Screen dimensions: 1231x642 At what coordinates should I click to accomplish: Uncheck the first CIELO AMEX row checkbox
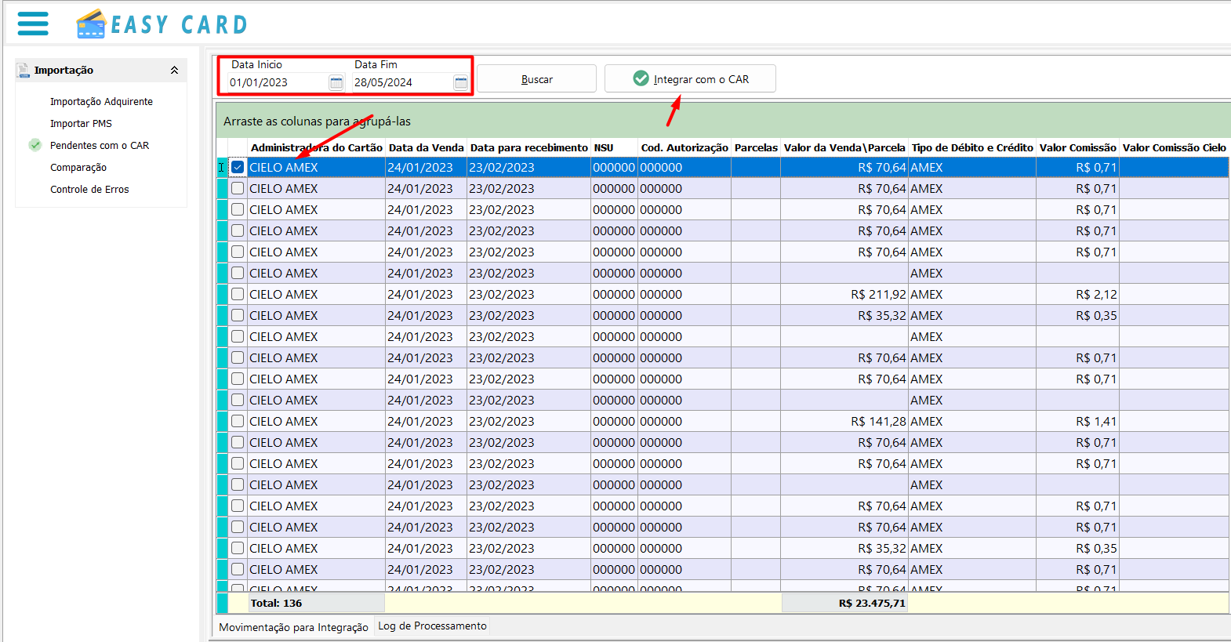point(238,167)
